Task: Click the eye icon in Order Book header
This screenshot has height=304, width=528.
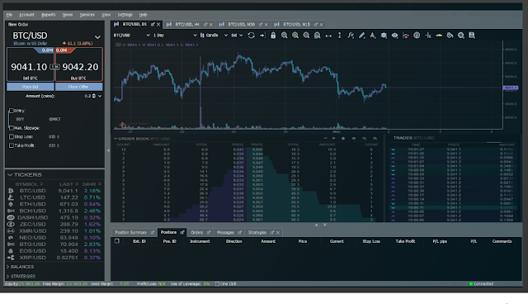Action: (x=354, y=139)
